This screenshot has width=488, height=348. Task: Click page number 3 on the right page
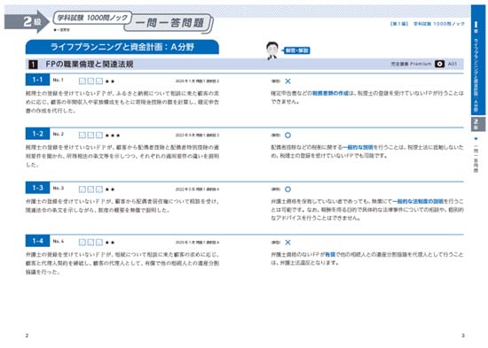(463, 336)
